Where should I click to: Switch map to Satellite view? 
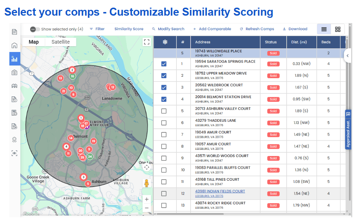[x=60, y=42]
